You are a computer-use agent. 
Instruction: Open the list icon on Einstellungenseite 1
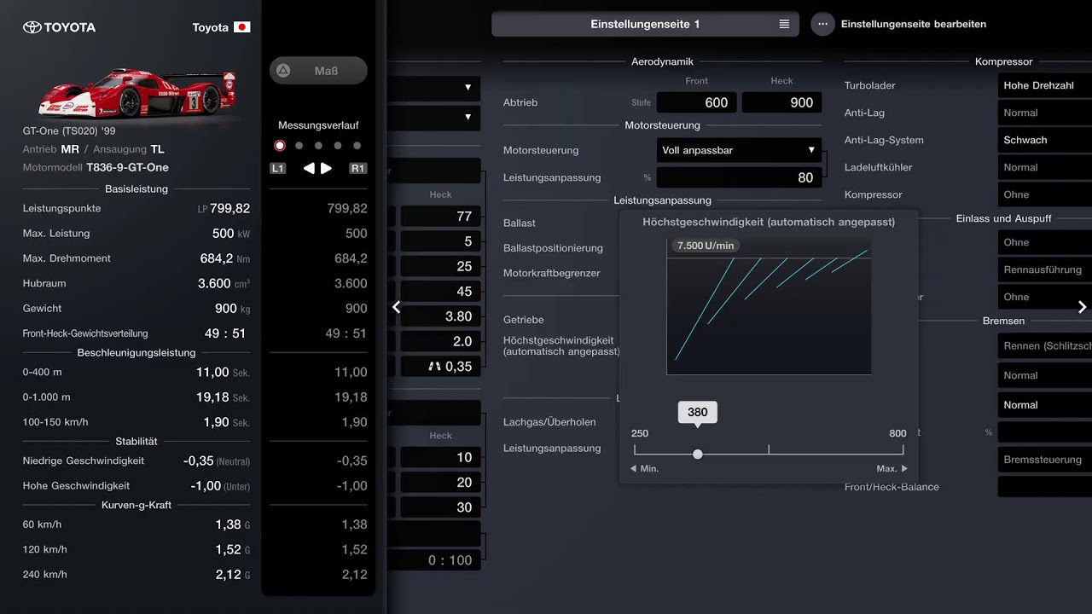point(784,24)
